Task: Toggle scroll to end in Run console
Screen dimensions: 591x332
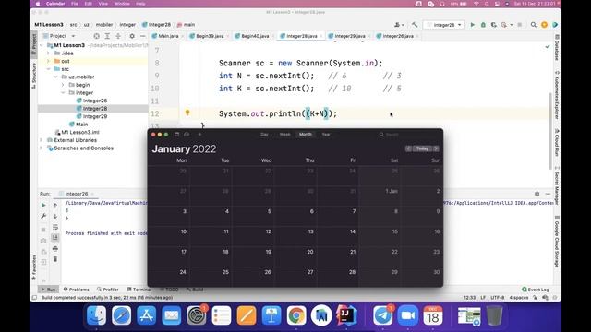Action: 55,238
